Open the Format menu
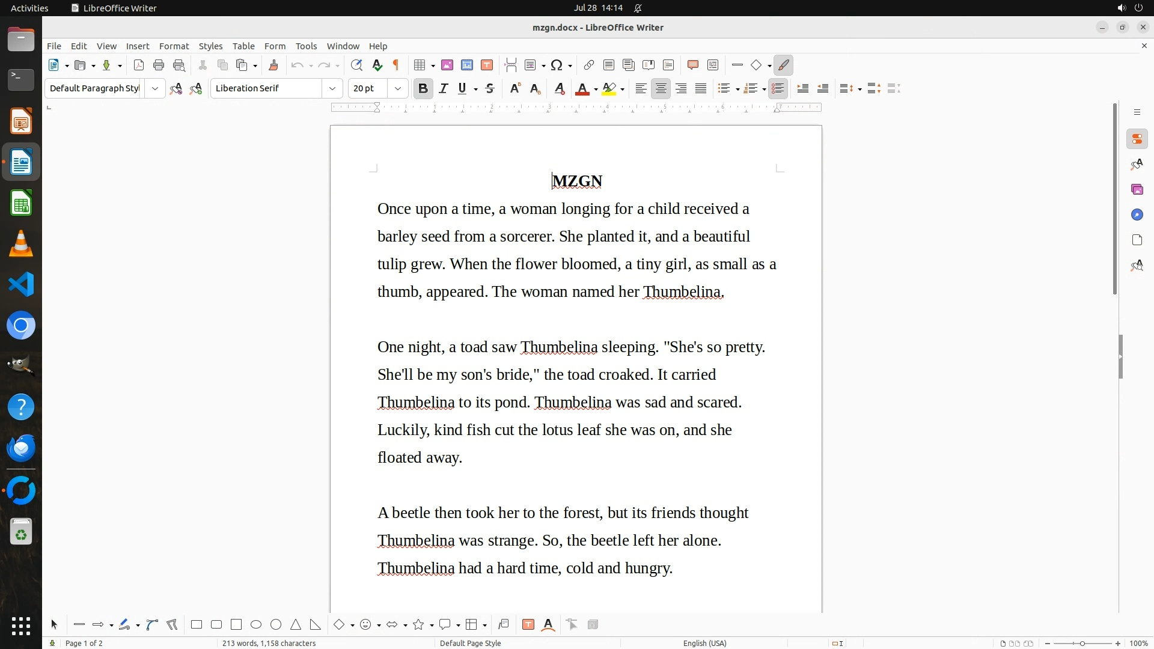Image resolution: width=1154 pixels, height=649 pixels. pos(174,46)
